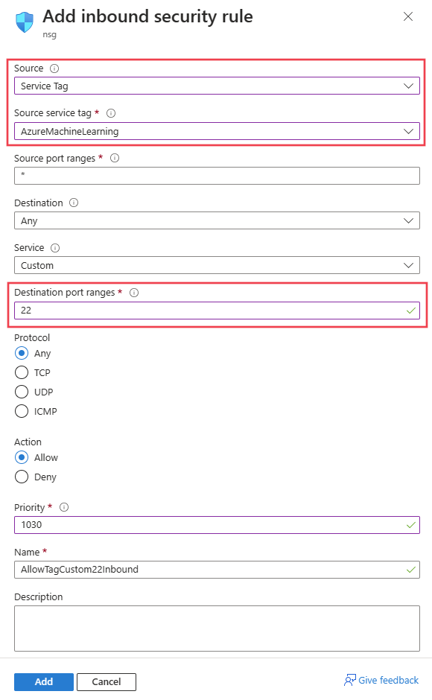Click the Destination info icon
This screenshot has height=700, width=432.
(x=74, y=203)
